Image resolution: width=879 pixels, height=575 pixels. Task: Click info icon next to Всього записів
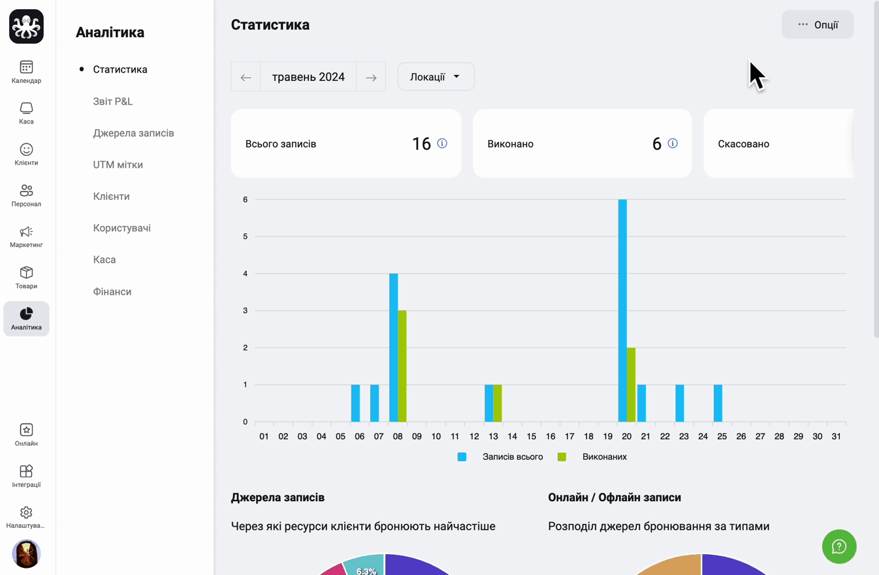coord(442,143)
